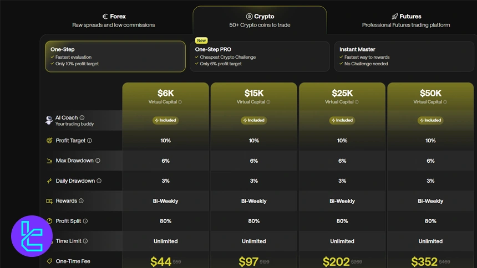Viewport: 477px width, 268px height.
Task: Select the One-Step PRO plan option
Action: click(x=260, y=56)
